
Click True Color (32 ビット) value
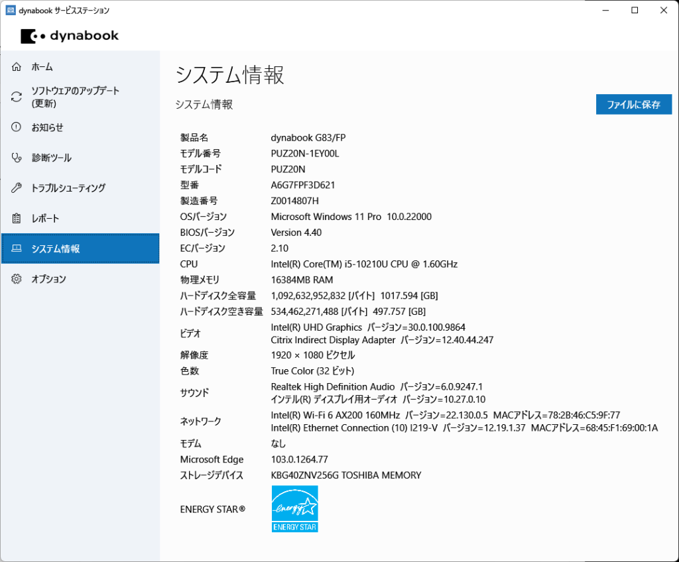click(312, 371)
